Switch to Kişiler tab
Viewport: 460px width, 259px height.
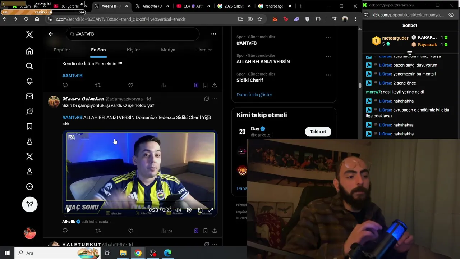(x=133, y=50)
